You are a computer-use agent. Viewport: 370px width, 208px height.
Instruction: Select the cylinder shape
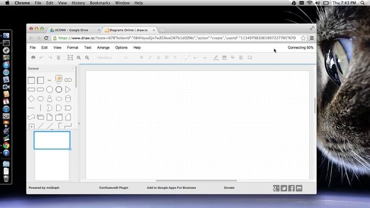tap(68, 99)
